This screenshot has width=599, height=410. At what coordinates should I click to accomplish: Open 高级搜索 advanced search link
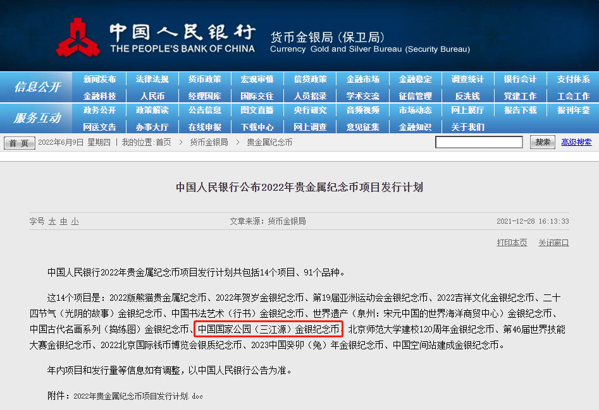pyautogui.click(x=576, y=142)
